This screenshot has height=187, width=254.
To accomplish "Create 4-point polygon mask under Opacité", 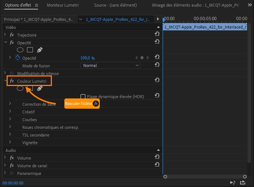I will [30, 50].
